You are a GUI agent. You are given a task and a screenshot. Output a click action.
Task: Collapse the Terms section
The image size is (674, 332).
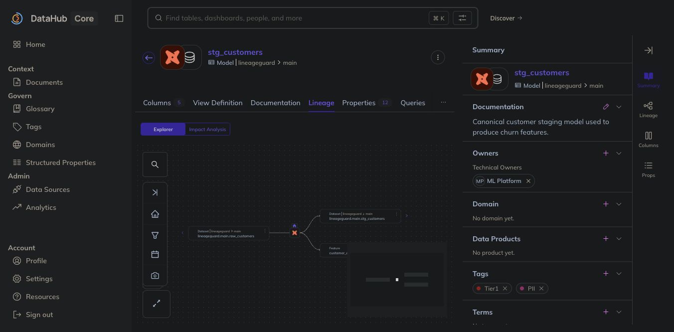tap(619, 312)
